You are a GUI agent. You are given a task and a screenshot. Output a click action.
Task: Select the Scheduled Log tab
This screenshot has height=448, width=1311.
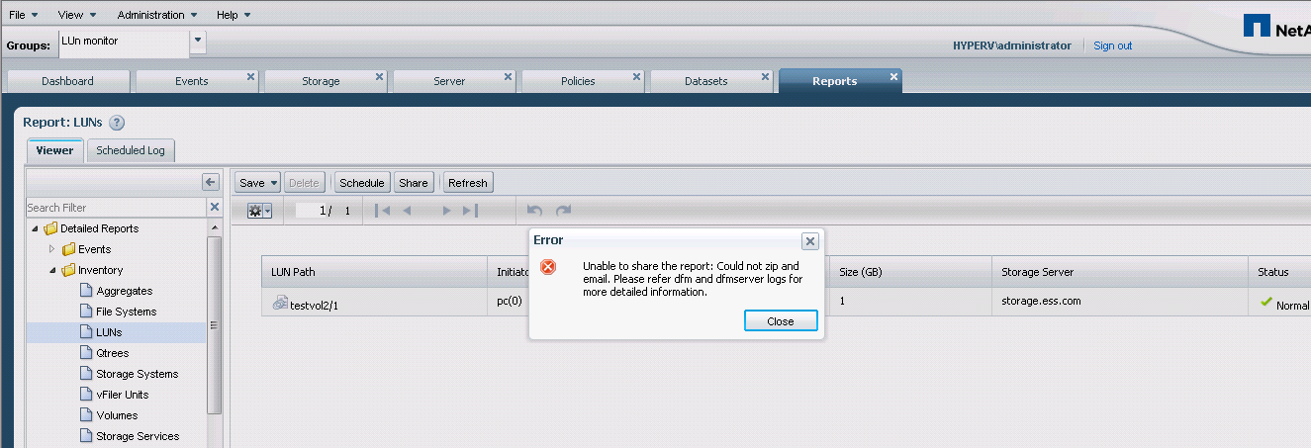(x=131, y=150)
